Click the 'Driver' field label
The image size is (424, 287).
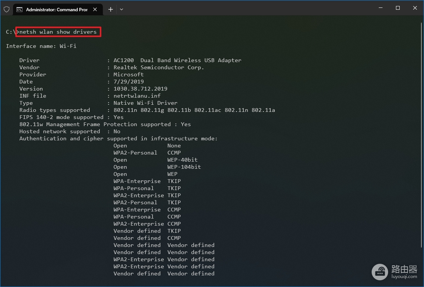[29, 60]
